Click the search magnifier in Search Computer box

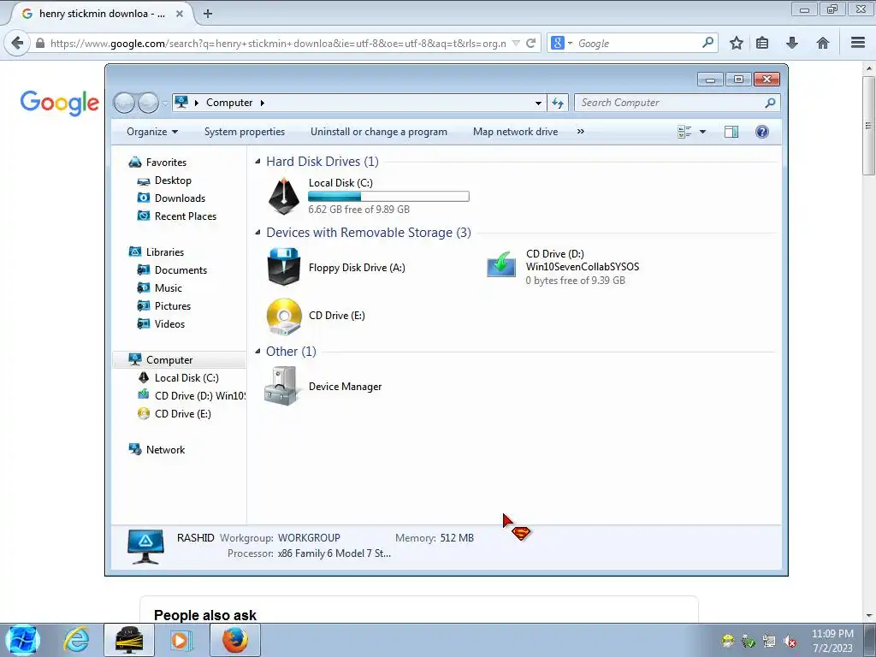click(x=770, y=103)
